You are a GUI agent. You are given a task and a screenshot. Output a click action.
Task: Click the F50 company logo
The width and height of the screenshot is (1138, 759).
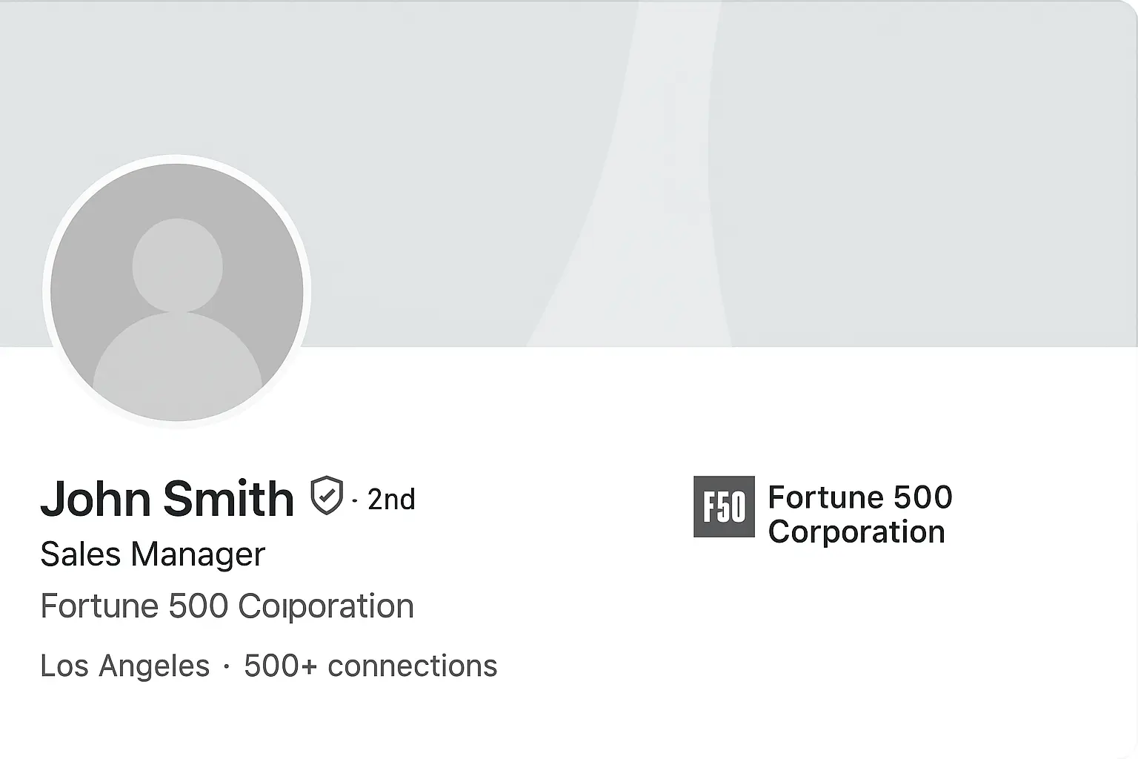tap(724, 506)
